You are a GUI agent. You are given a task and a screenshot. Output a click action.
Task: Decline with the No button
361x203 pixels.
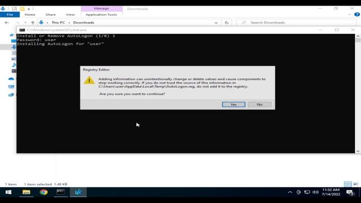[x=259, y=104]
